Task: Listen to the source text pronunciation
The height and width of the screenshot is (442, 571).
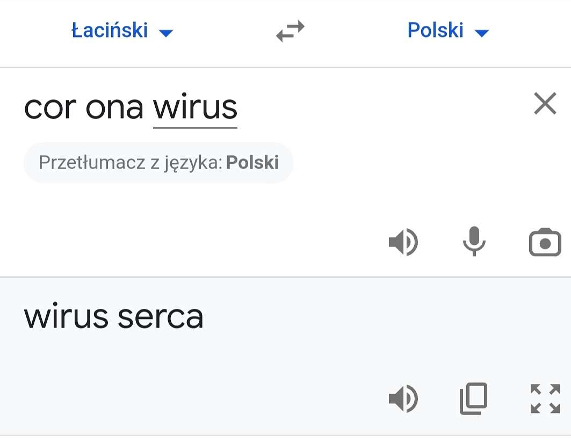Action: pos(403,242)
